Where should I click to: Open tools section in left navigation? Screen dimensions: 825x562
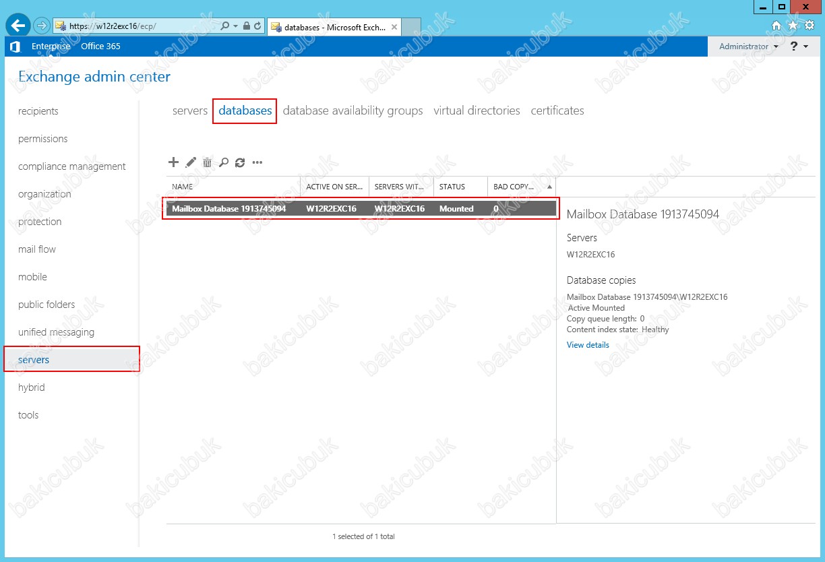click(x=28, y=415)
